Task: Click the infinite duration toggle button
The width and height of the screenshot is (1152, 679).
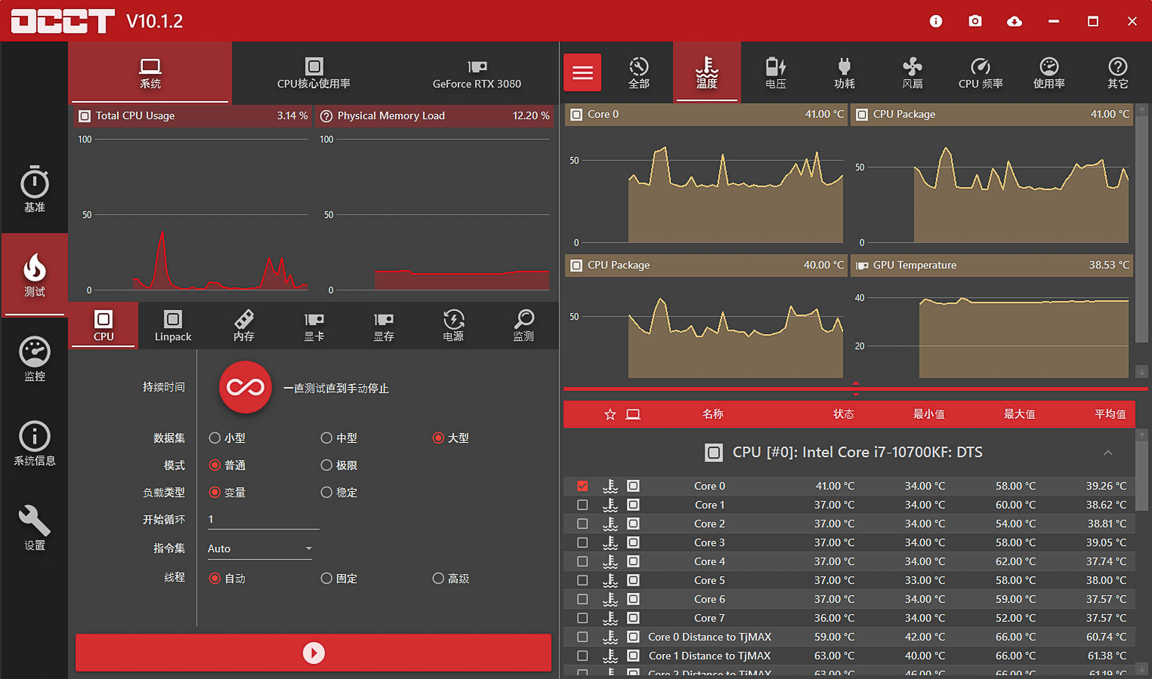Action: point(245,387)
